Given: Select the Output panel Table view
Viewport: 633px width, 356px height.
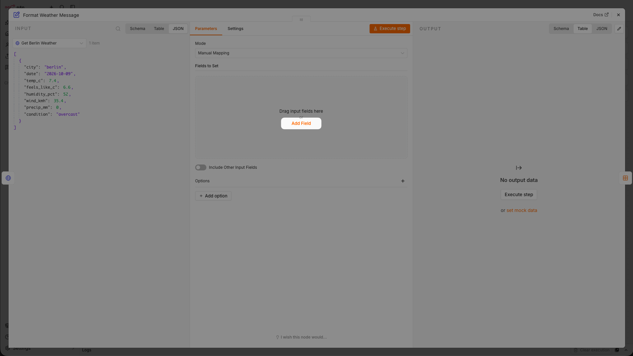Looking at the screenshot, I should [x=583, y=29].
